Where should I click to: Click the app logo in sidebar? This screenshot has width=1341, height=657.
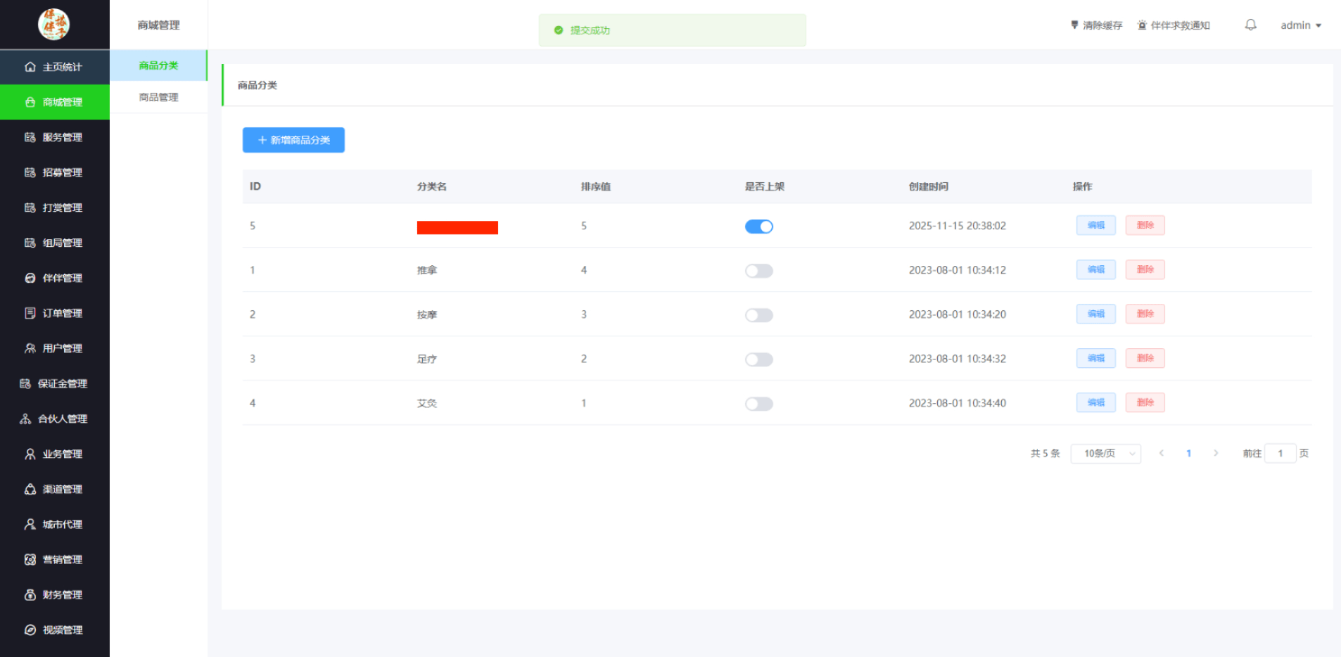[53, 25]
